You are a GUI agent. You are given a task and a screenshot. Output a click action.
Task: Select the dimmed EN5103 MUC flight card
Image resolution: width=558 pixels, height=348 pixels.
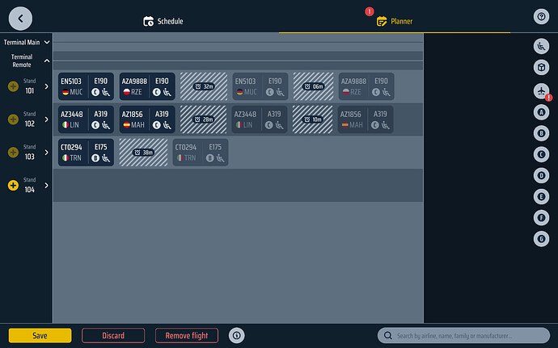tap(260, 86)
